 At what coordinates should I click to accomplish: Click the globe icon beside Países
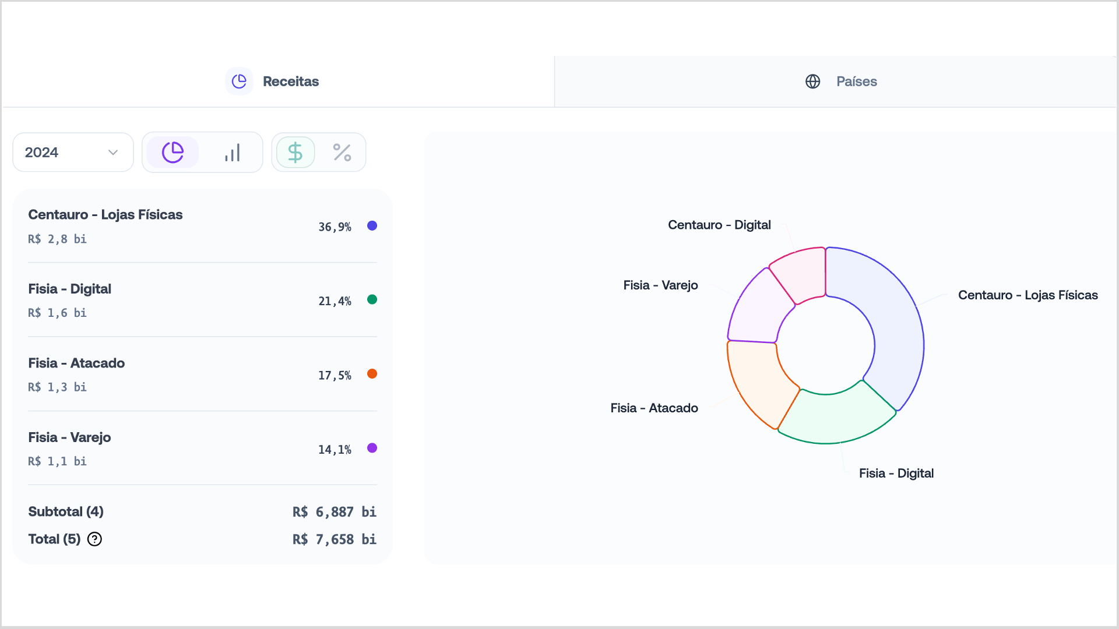click(x=812, y=82)
